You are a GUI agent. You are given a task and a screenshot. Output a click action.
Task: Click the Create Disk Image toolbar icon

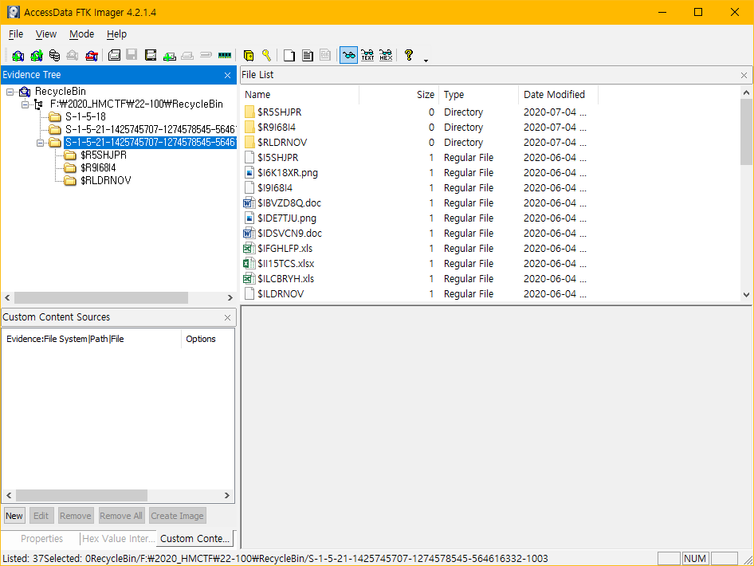(x=115, y=55)
